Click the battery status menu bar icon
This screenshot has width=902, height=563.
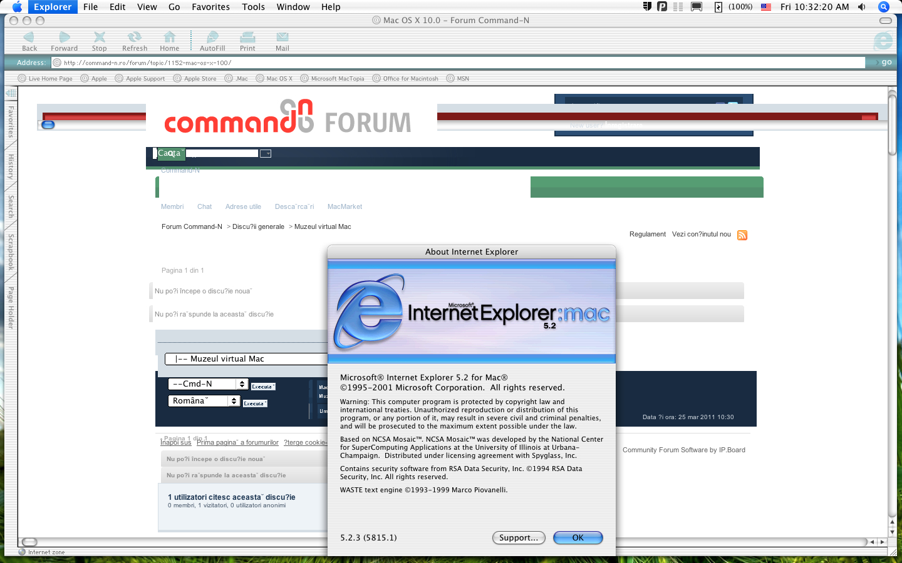tap(718, 7)
